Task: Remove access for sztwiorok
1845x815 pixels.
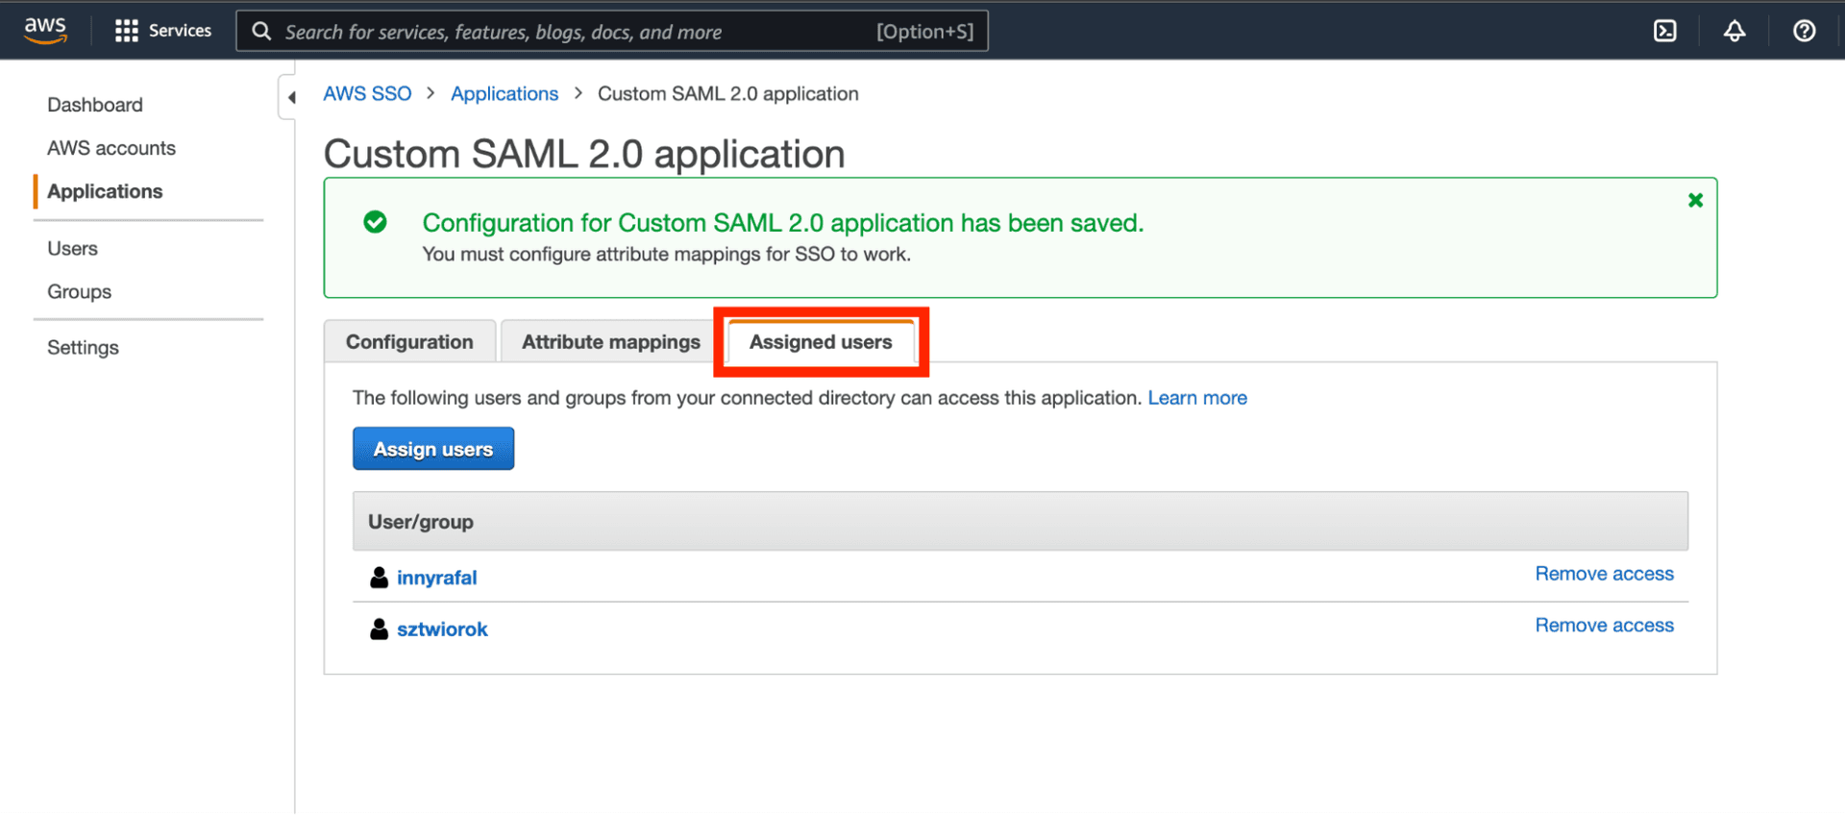Action: [x=1603, y=626]
